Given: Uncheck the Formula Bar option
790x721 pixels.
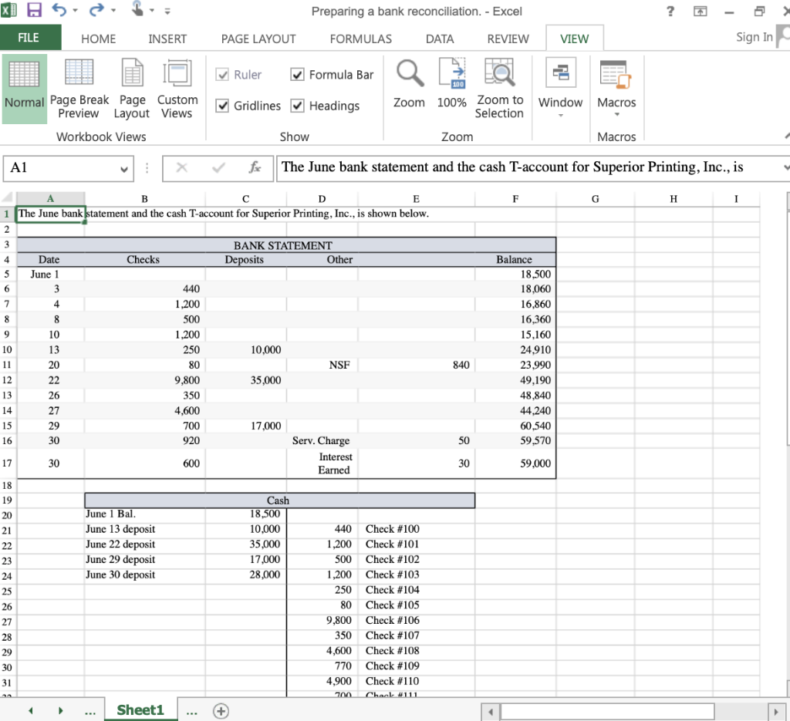Looking at the screenshot, I should coord(297,74).
